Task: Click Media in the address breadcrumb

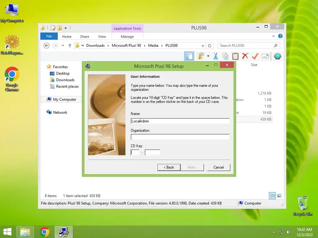Action: pos(153,46)
